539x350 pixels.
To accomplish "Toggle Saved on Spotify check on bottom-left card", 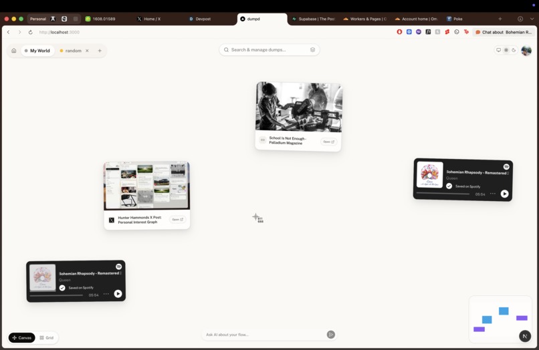I will coord(62,288).
